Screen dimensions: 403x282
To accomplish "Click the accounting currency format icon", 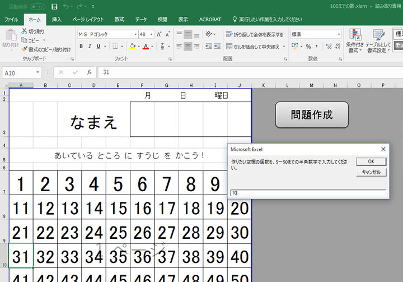I will click(295, 47).
